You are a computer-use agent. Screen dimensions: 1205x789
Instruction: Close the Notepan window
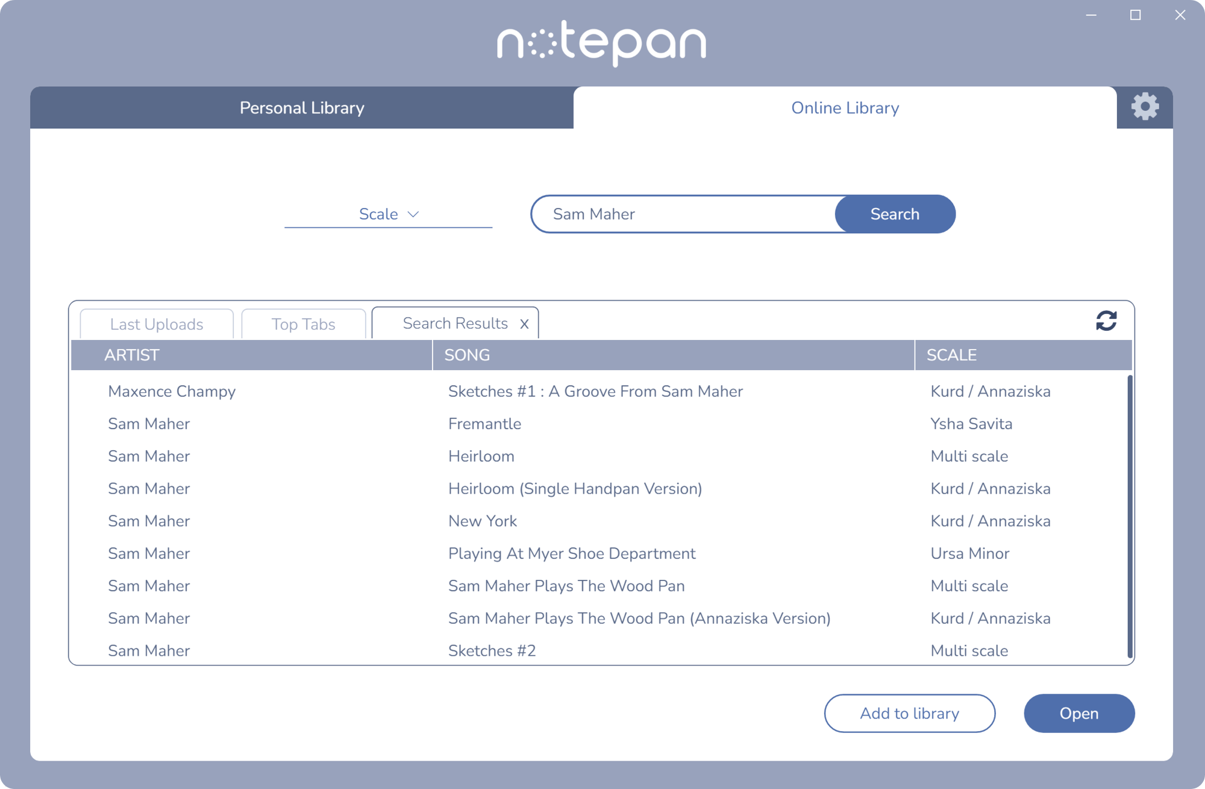[x=1180, y=15]
